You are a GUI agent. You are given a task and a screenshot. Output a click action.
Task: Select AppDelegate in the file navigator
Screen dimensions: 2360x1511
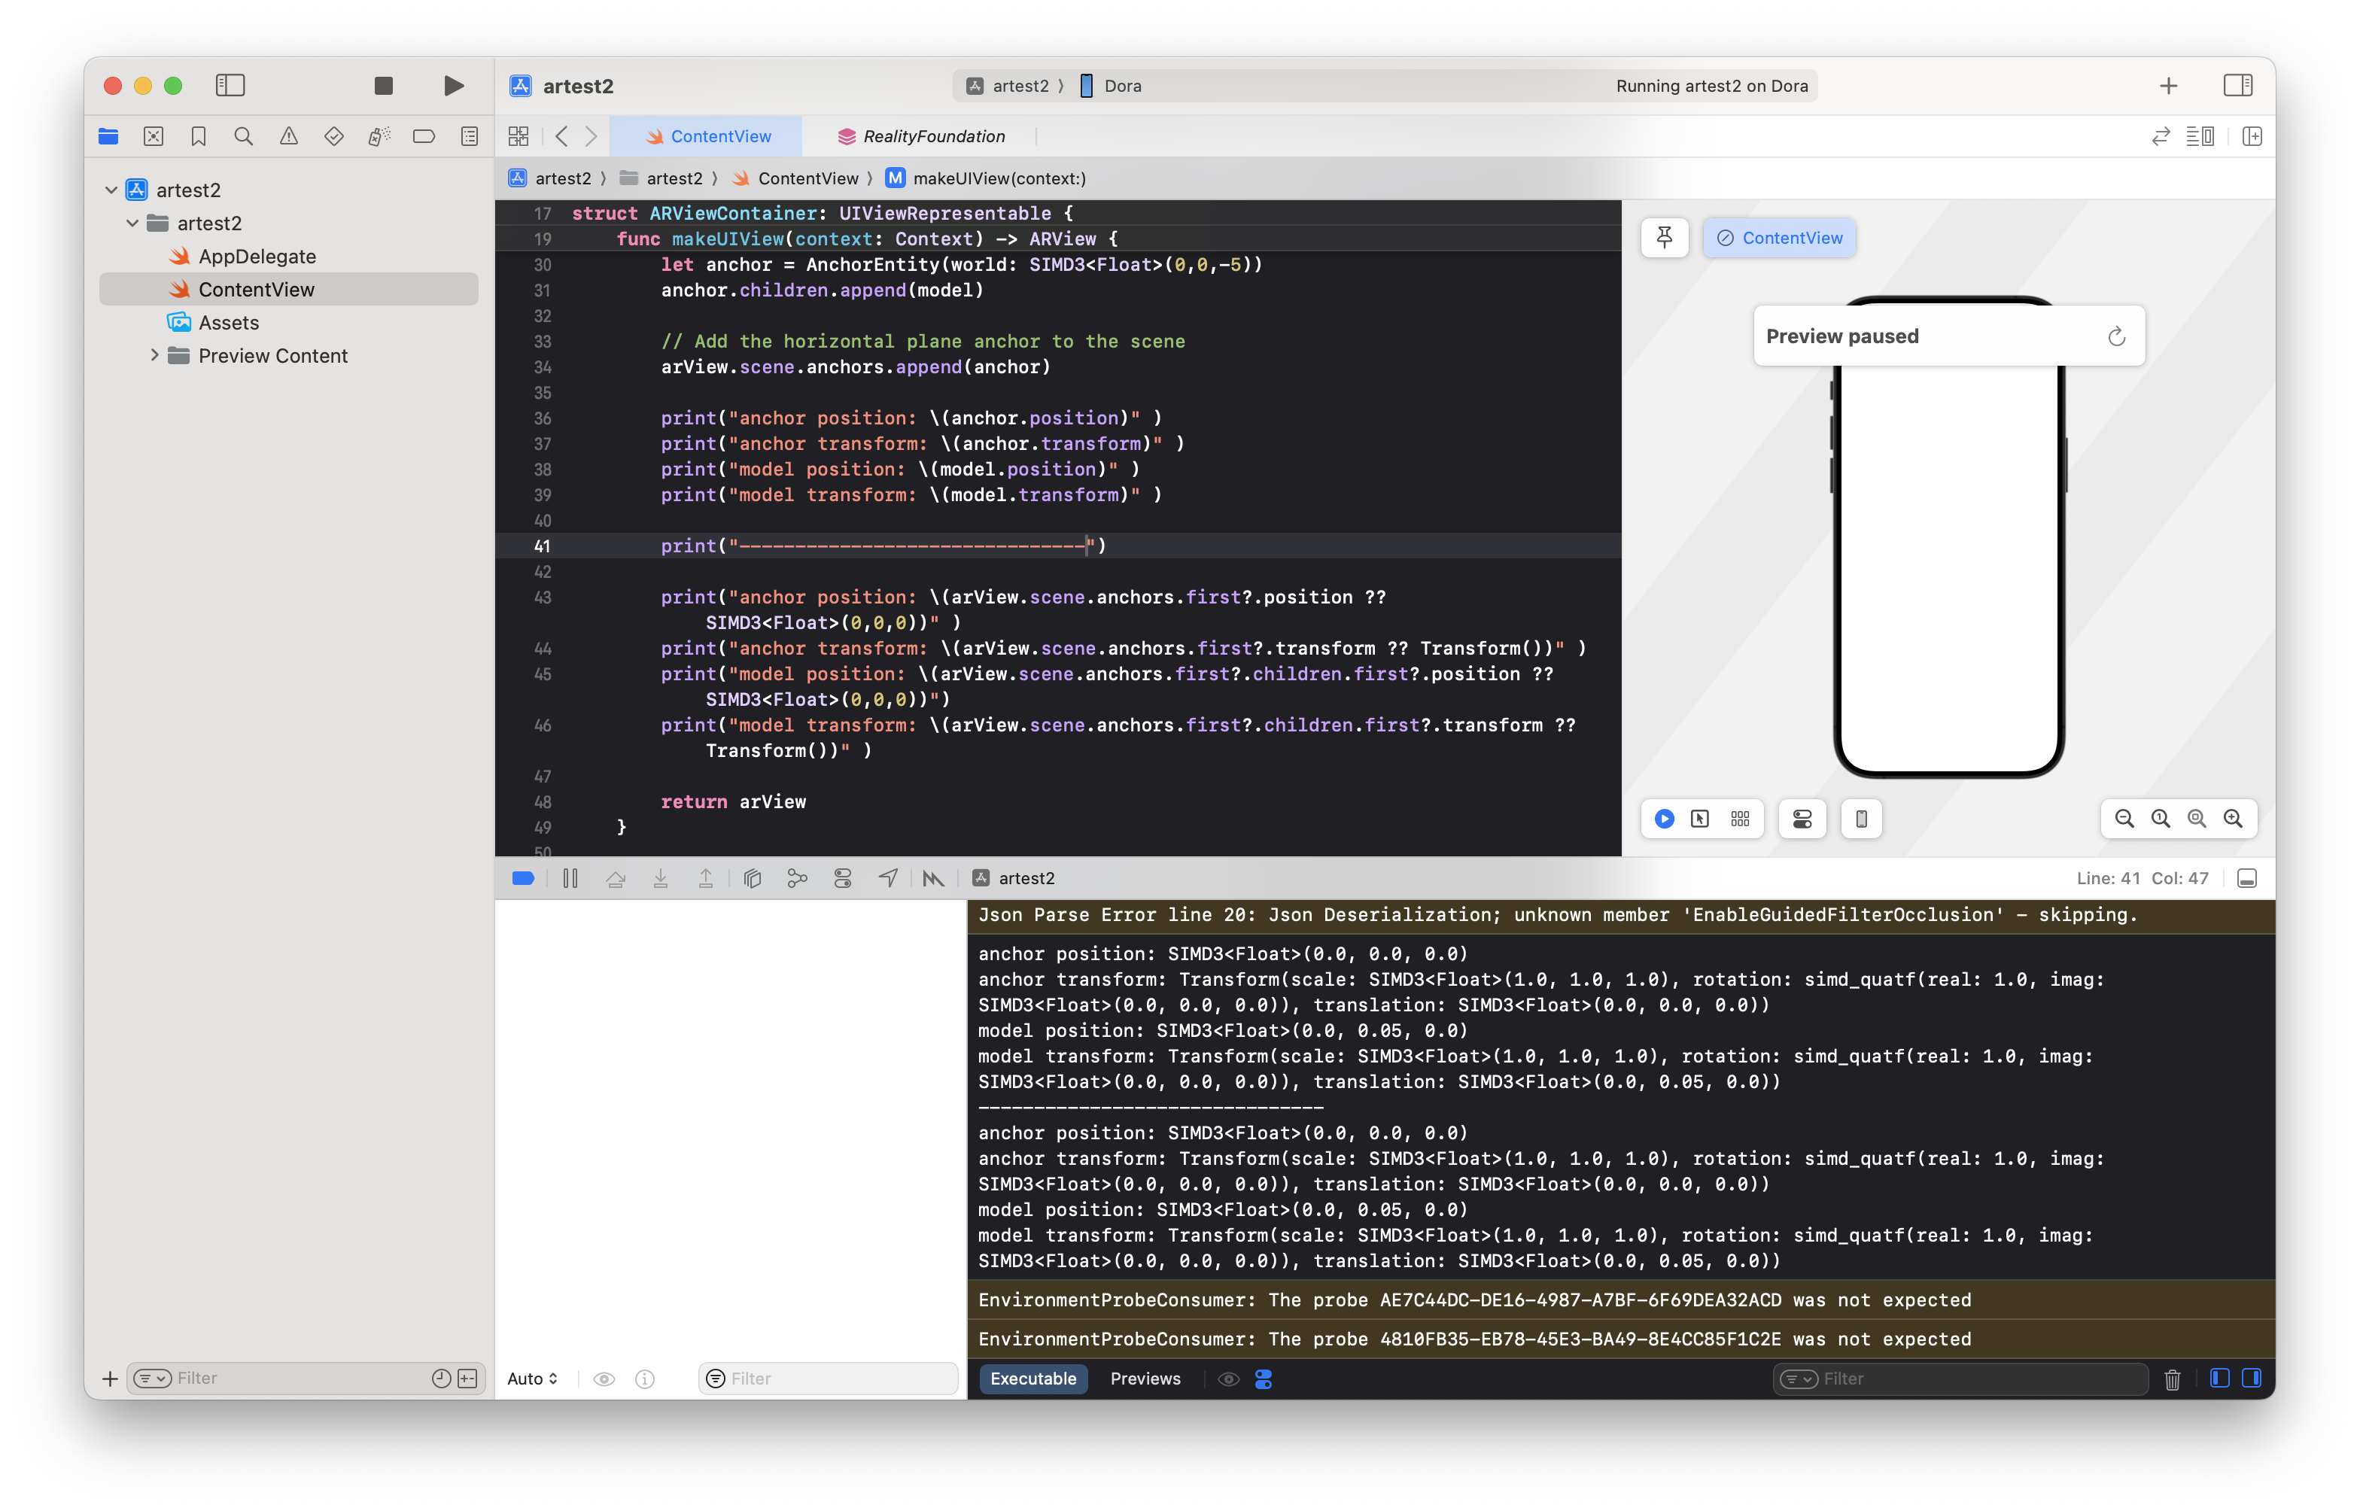coord(257,256)
